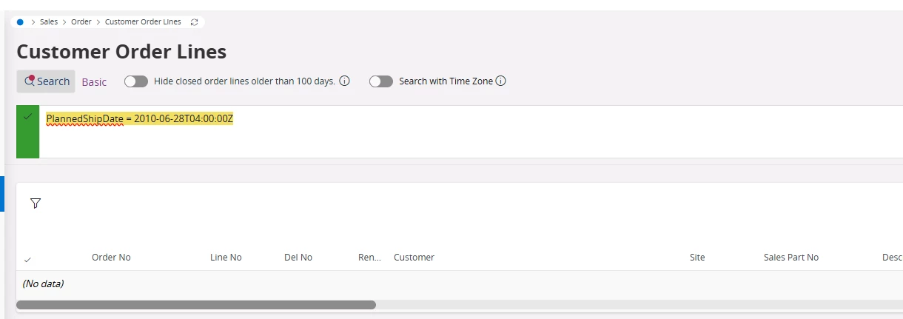Expand breadcrumb chevron before Order
The width and height of the screenshot is (903, 319).
tap(64, 22)
